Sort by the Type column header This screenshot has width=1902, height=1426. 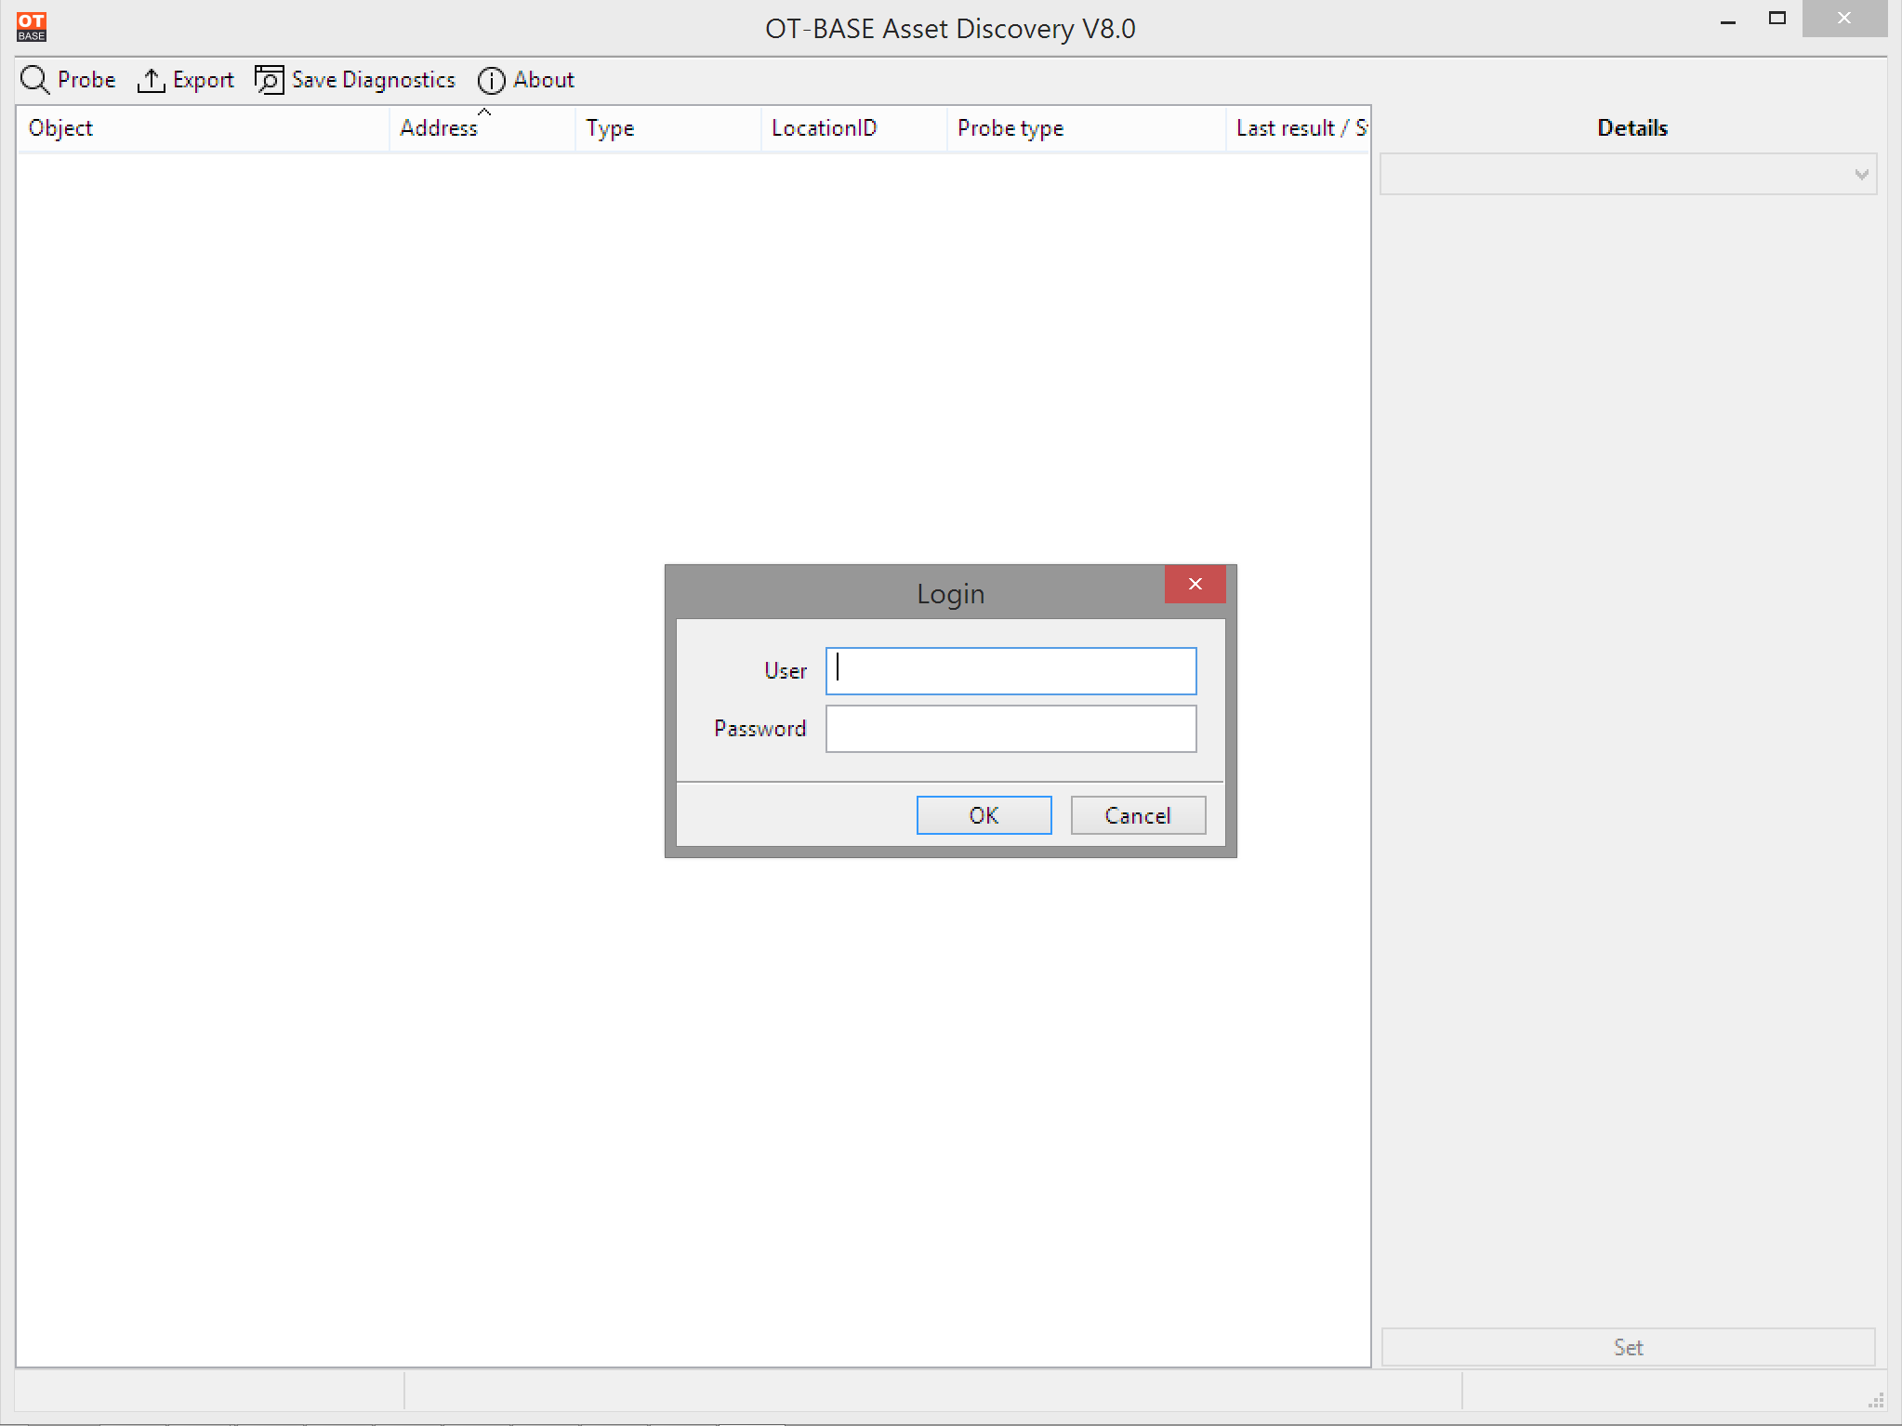667,128
